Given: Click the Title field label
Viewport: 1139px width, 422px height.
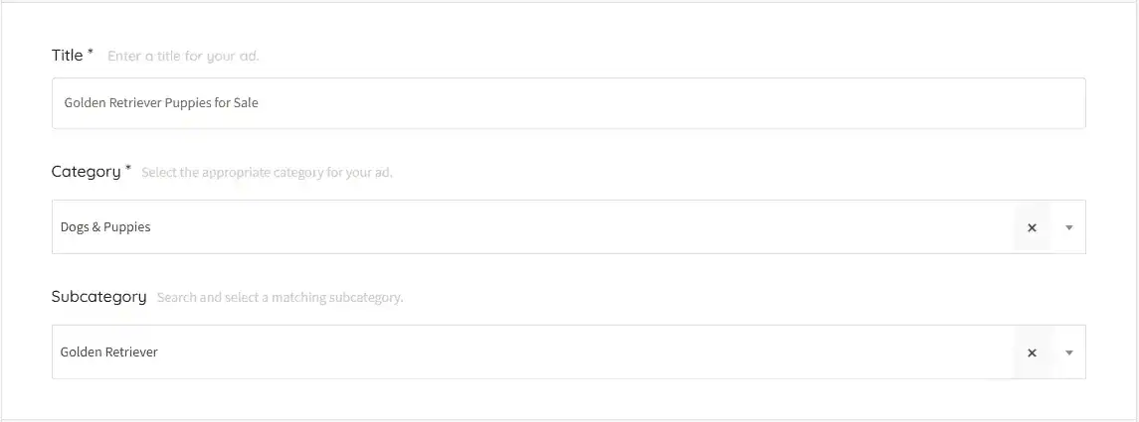Looking at the screenshot, I should [x=68, y=56].
